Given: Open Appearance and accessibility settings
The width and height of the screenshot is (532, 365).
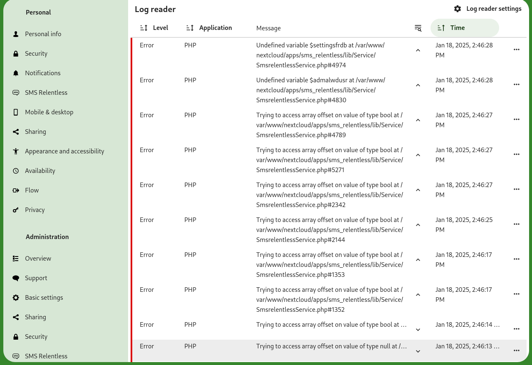Looking at the screenshot, I should [x=64, y=151].
